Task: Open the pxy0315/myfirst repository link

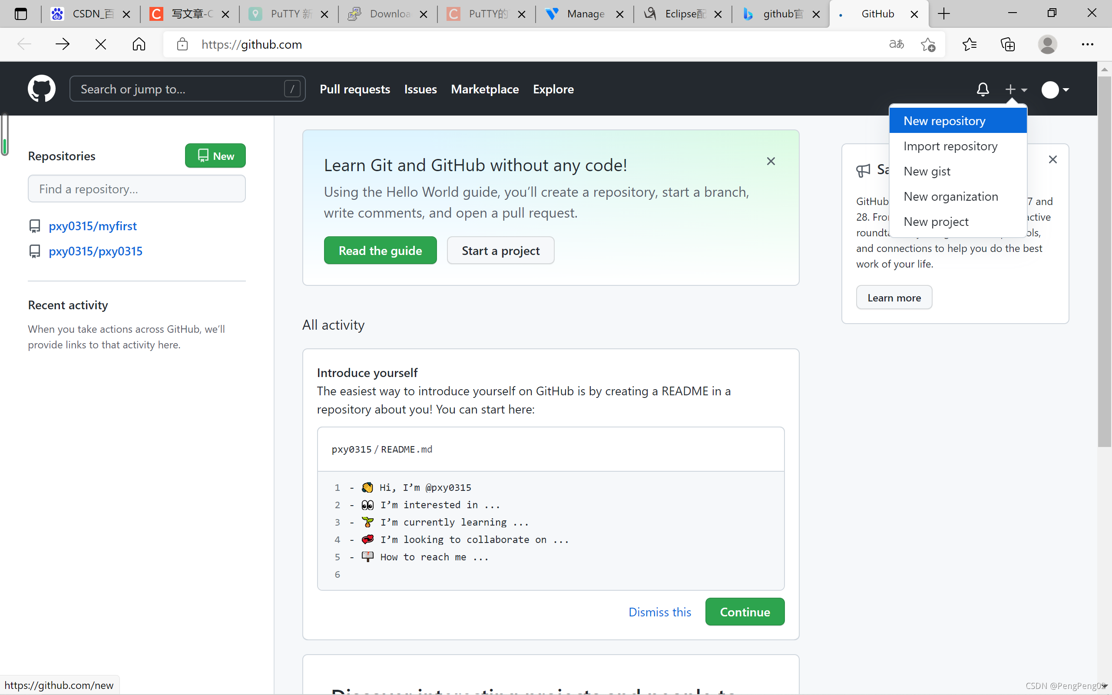Action: (x=93, y=226)
